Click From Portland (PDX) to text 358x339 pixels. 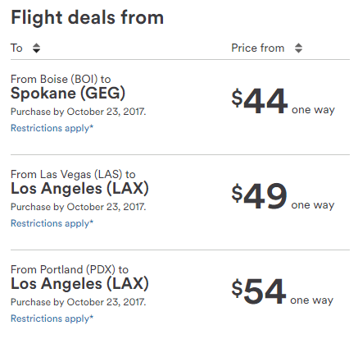tap(70, 269)
